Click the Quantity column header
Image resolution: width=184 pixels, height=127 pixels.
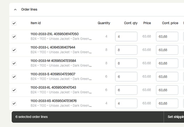point(104,23)
